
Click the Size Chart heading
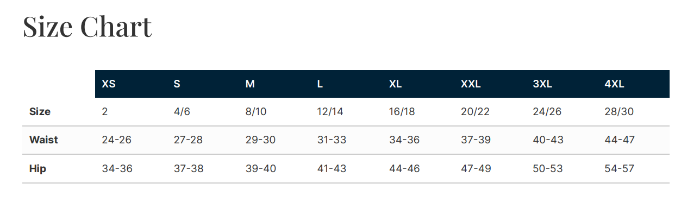pyautogui.click(x=87, y=27)
